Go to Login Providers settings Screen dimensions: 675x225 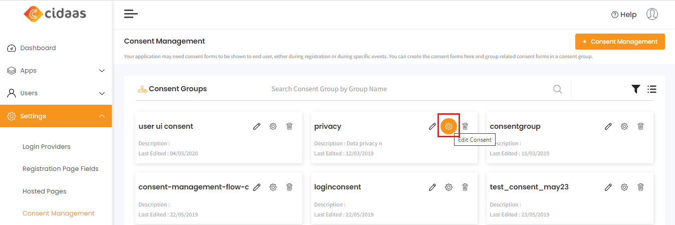tap(46, 147)
